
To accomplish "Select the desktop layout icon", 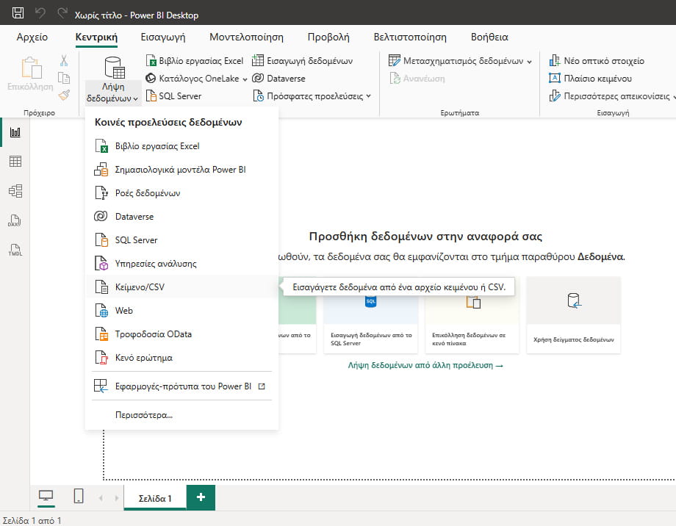I will click(46, 496).
